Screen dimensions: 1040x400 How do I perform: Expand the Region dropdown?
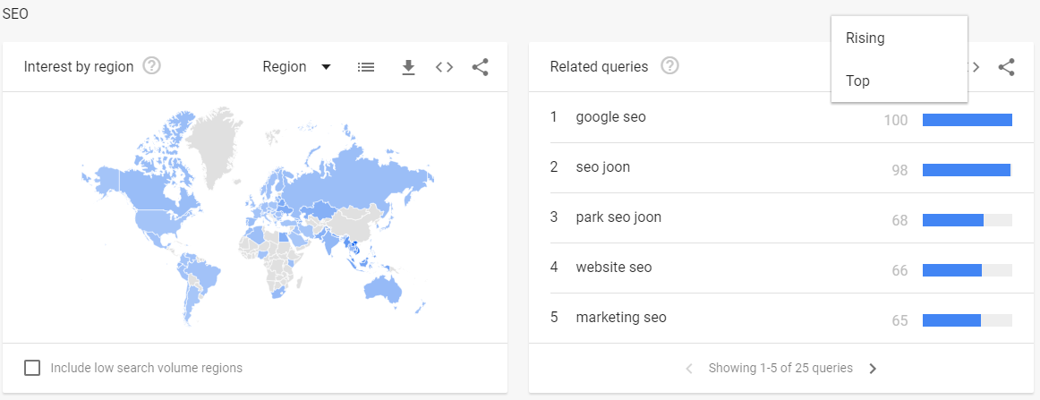tap(296, 67)
